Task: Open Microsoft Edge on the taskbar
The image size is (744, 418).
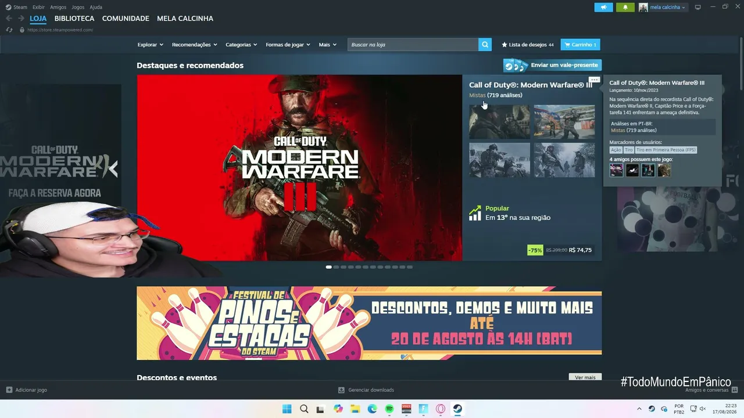Action: pos(372,409)
